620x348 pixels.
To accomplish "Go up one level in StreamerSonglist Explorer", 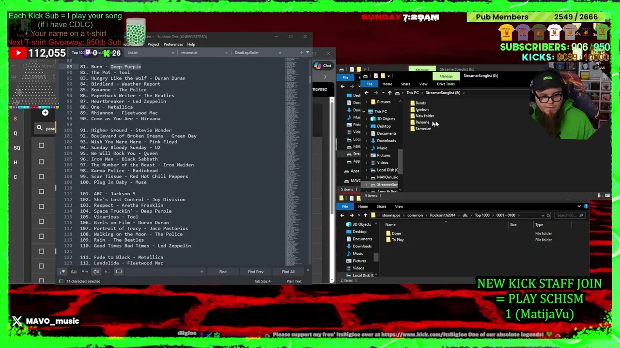I will 389,93.
